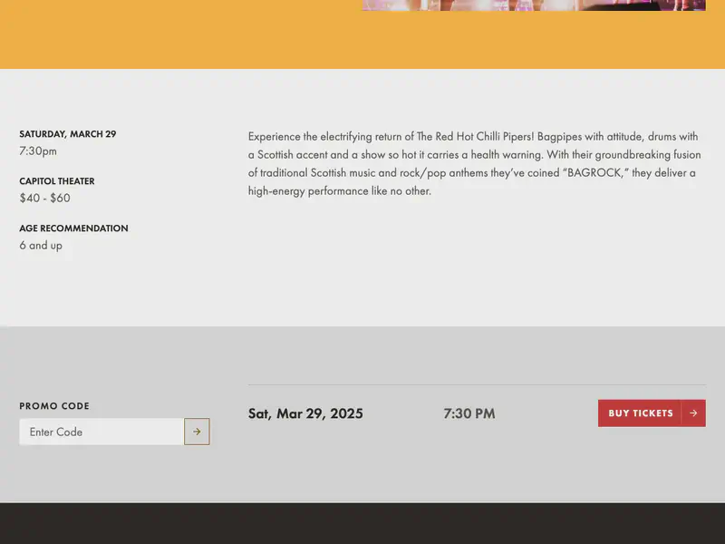The image size is (725, 544).
Task: Click the '7:30pm' time under Saturday
Action: pyautogui.click(x=38, y=151)
